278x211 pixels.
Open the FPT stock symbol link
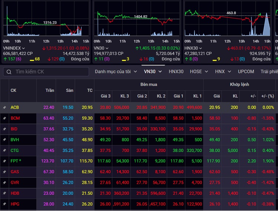click(x=14, y=161)
